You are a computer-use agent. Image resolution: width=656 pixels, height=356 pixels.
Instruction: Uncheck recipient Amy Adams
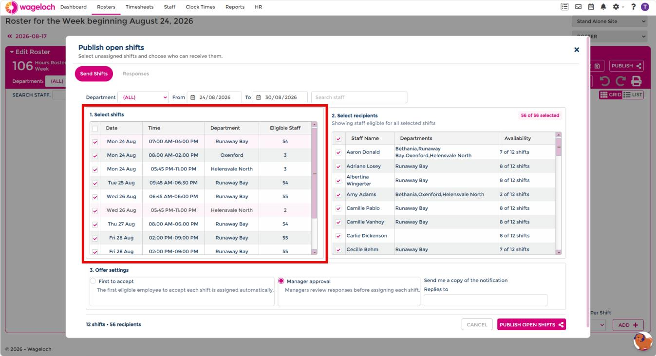pos(338,195)
